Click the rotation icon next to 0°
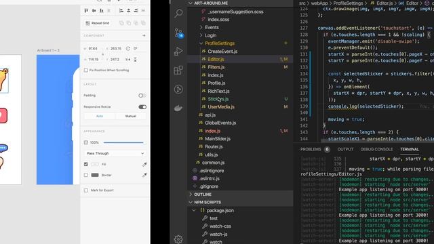Screen dimensions: 434x244 [x=128, y=48]
